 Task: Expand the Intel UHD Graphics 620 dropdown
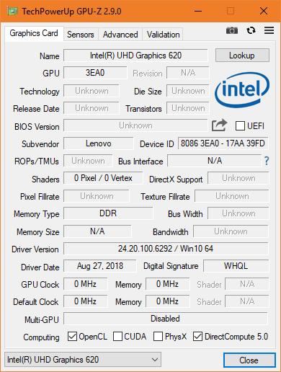83,360
